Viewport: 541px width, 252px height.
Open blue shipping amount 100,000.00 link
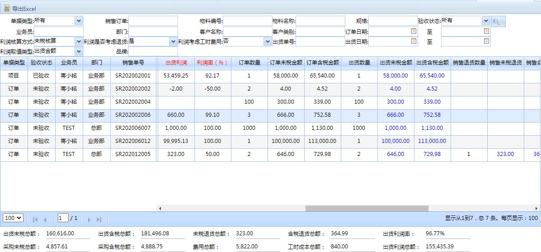395,141
